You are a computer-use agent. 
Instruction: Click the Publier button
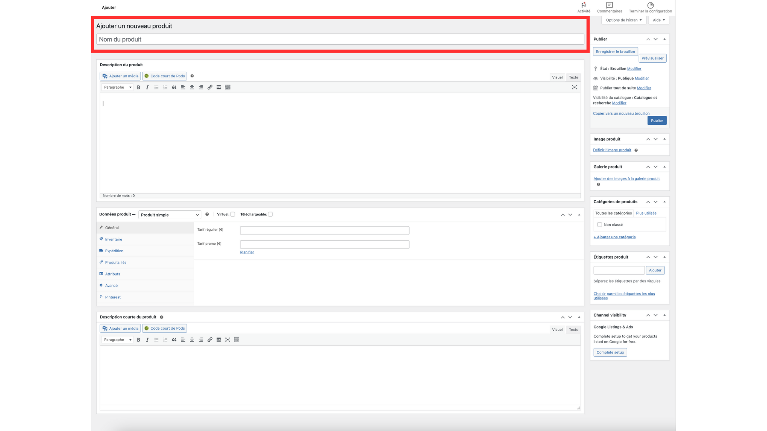657,121
